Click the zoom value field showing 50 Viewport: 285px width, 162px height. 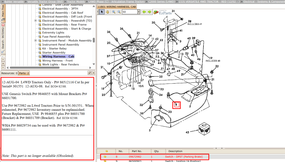pyautogui.click(x=130, y=12)
